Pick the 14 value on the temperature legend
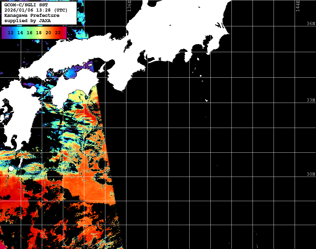This screenshot has width=316, height=249. pyautogui.click(x=20, y=33)
